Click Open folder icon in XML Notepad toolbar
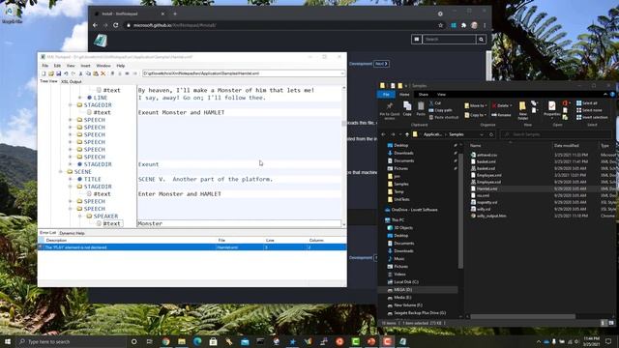 [x=51, y=73]
